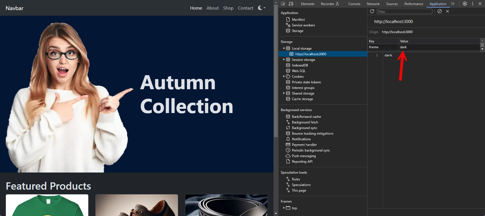
Task: Open Back/forward cache
Action: tap(306, 117)
